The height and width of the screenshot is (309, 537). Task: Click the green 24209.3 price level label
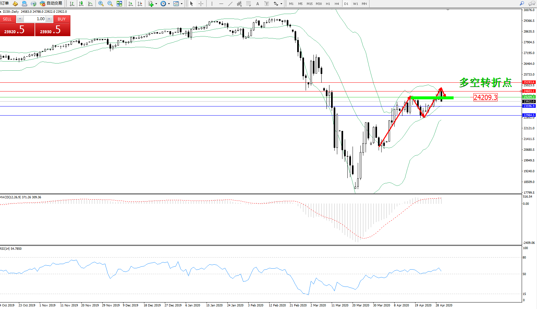coord(529,97)
